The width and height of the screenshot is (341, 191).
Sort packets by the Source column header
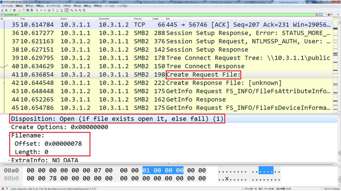(64, 19)
